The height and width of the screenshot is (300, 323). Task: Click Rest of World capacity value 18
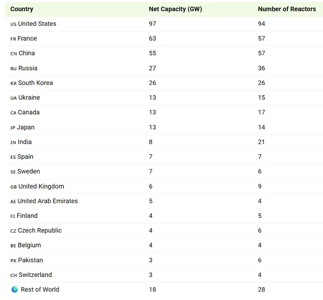(x=152, y=289)
